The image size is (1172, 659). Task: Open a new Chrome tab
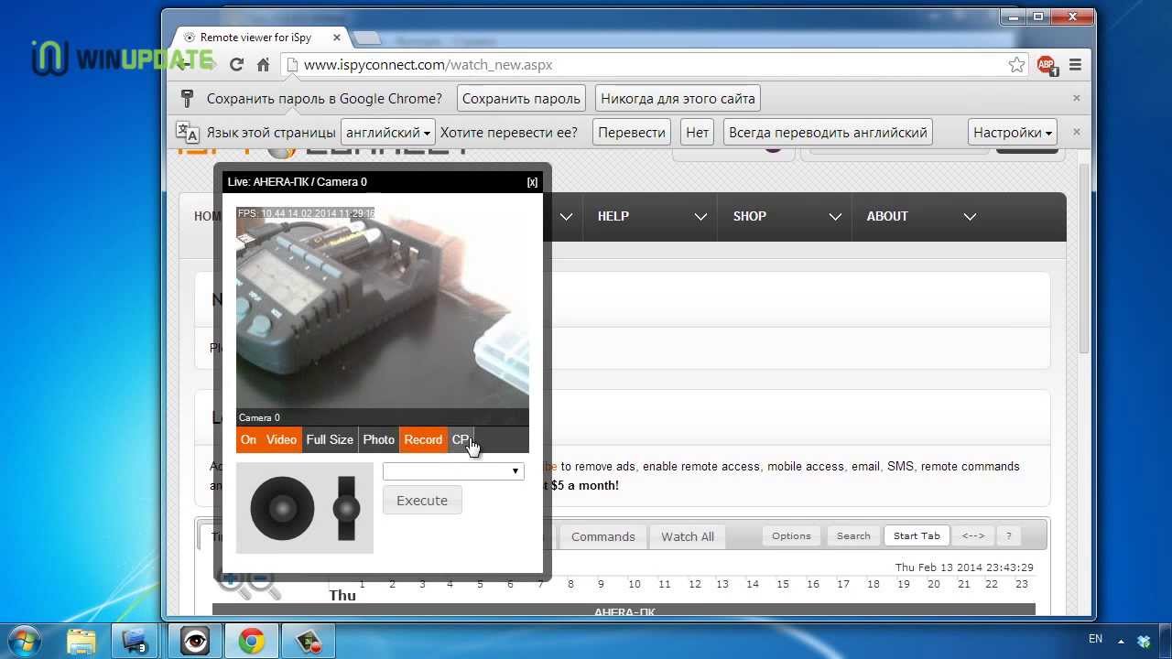click(366, 38)
